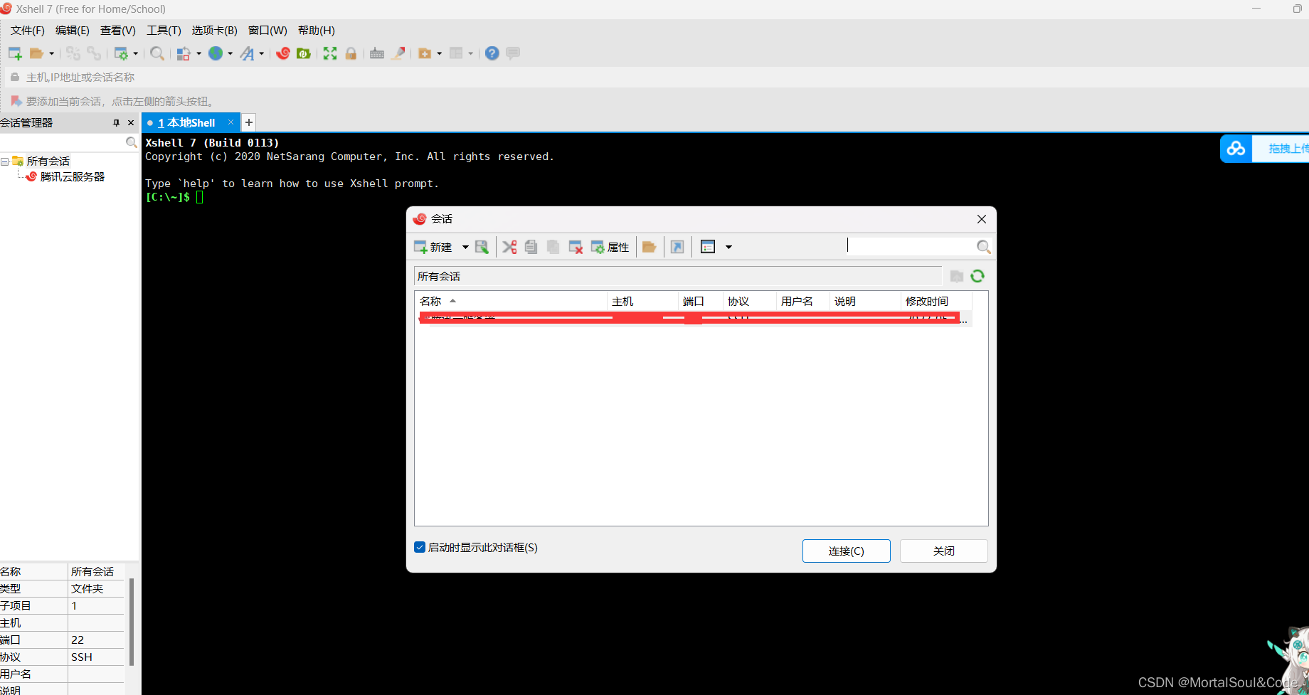Click the highlighter pen icon in toolbar
This screenshot has width=1309, height=695.
click(x=399, y=53)
